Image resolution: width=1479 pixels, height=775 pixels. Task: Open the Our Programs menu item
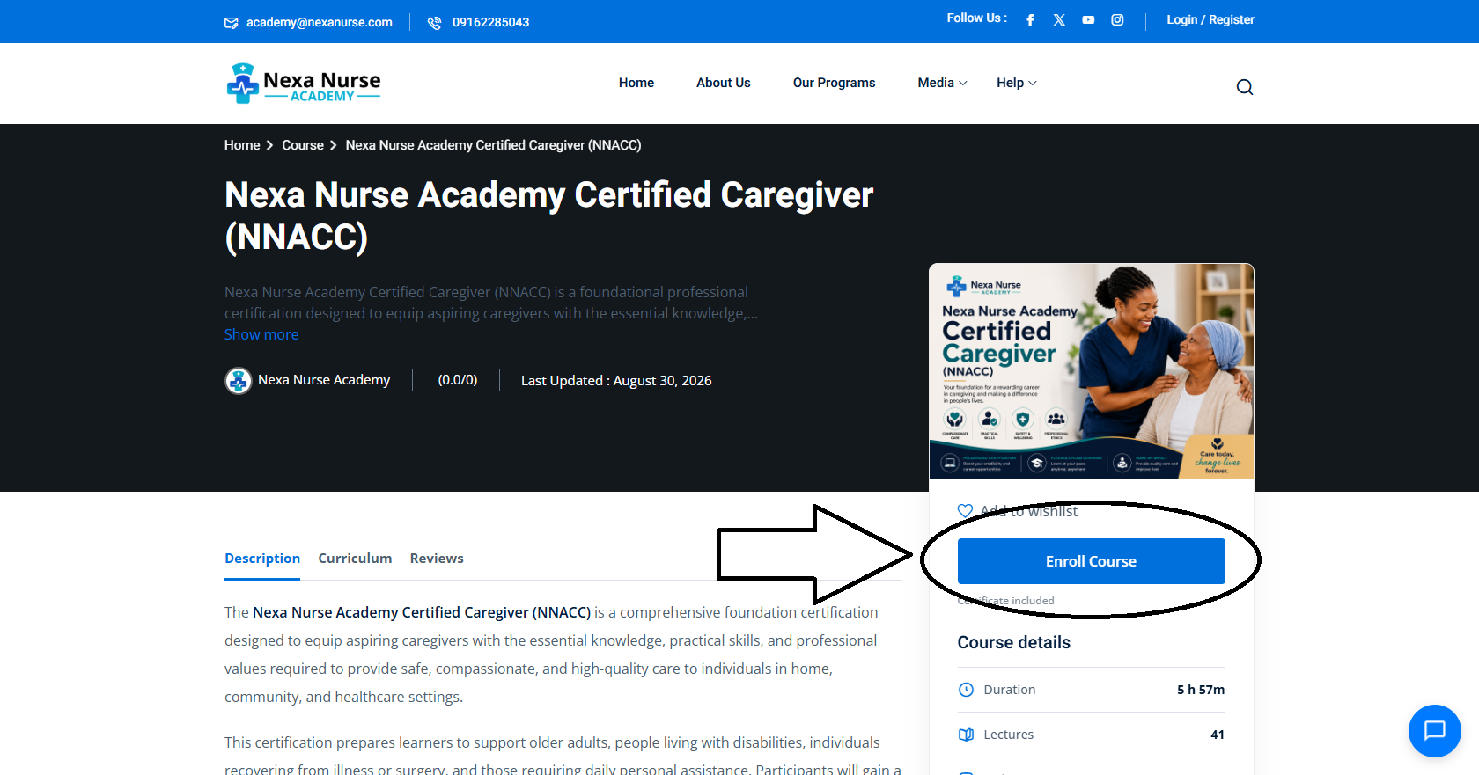(x=835, y=83)
